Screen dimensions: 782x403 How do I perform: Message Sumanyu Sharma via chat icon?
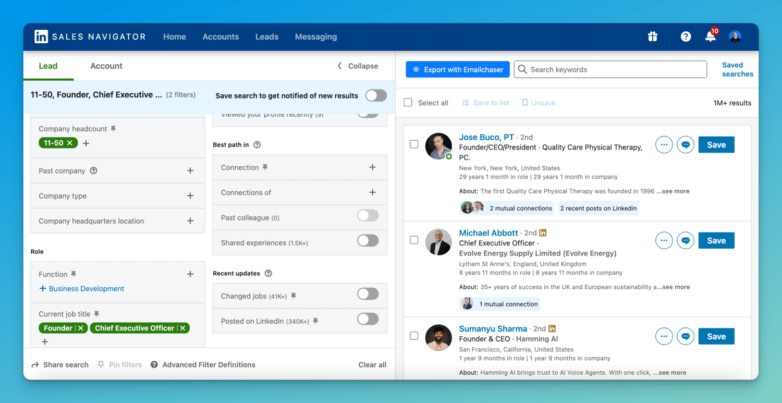[686, 337]
